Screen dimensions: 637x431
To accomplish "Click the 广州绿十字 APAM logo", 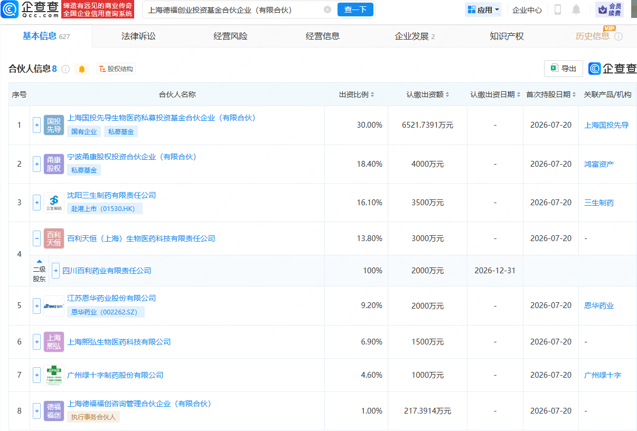I will [x=54, y=375].
